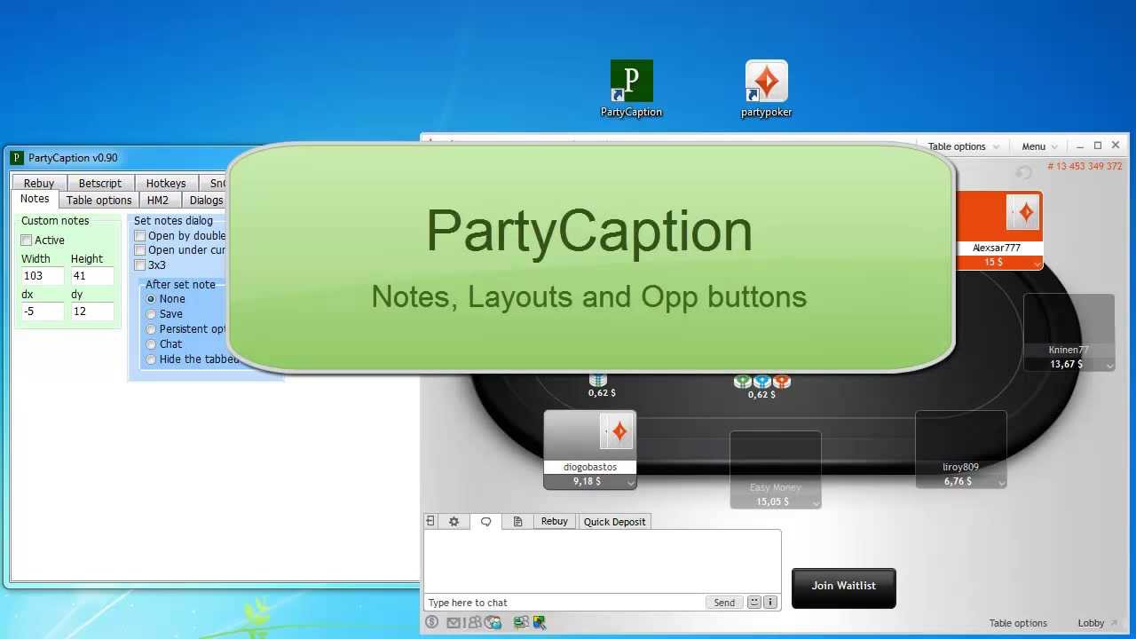The height and width of the screenshot is (639, 1136).
Task: Expand diogobastos' seat dropdown arrow
Action: tap(630, 483)
